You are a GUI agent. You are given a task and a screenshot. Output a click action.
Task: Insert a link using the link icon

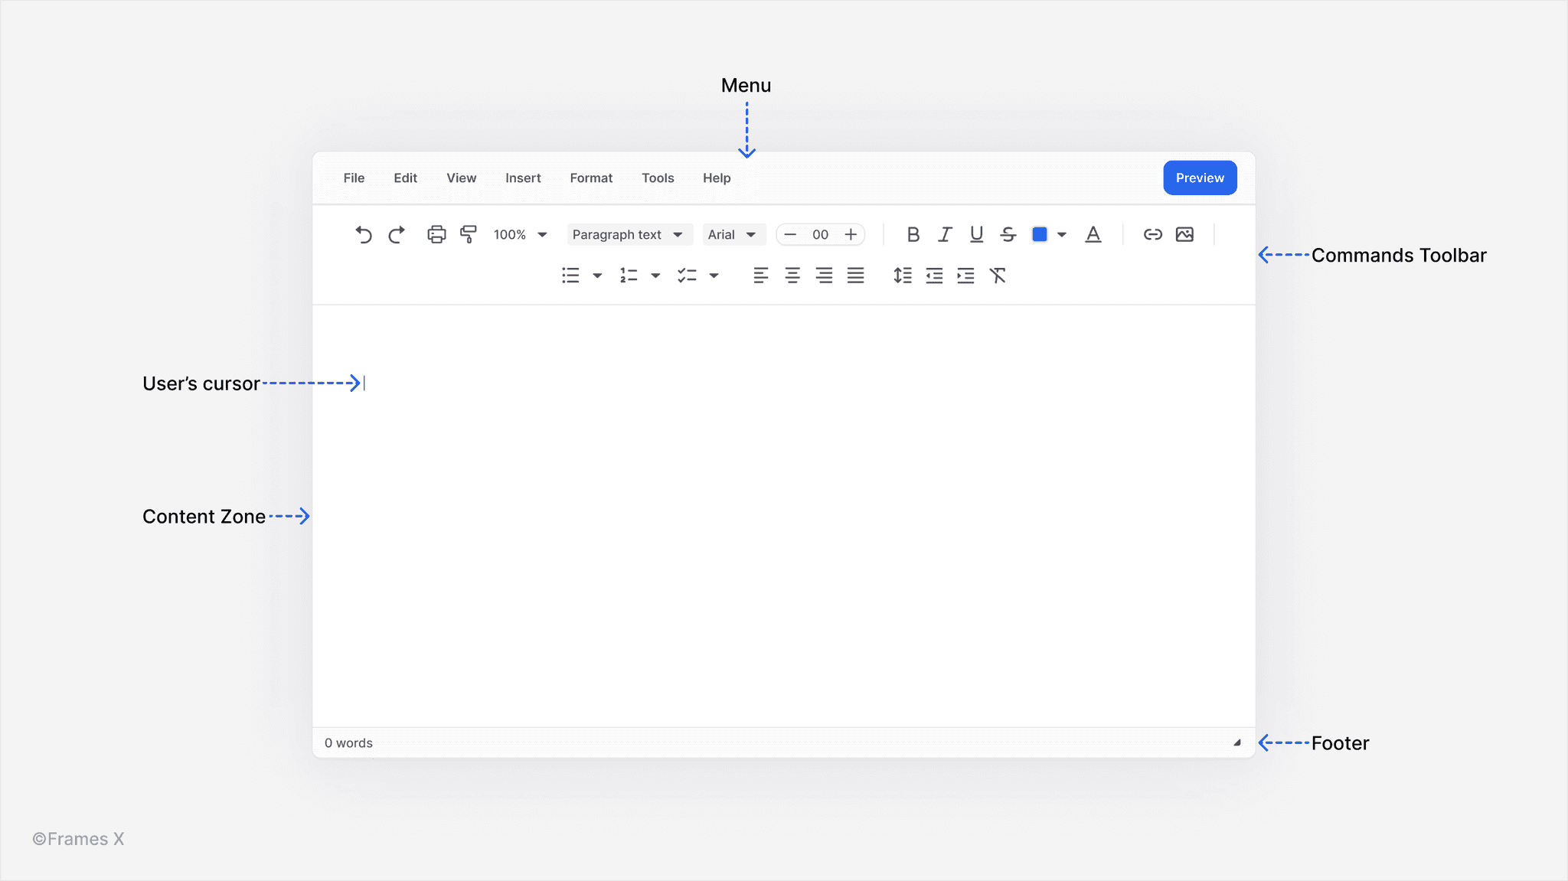[1152, 234]
